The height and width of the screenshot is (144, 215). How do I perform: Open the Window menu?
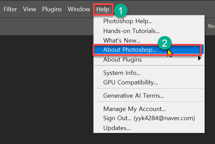pos(79,9)
